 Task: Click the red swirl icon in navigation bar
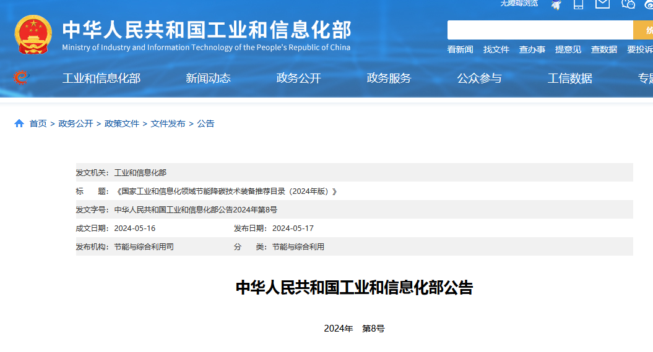click(x=21, y=77)
